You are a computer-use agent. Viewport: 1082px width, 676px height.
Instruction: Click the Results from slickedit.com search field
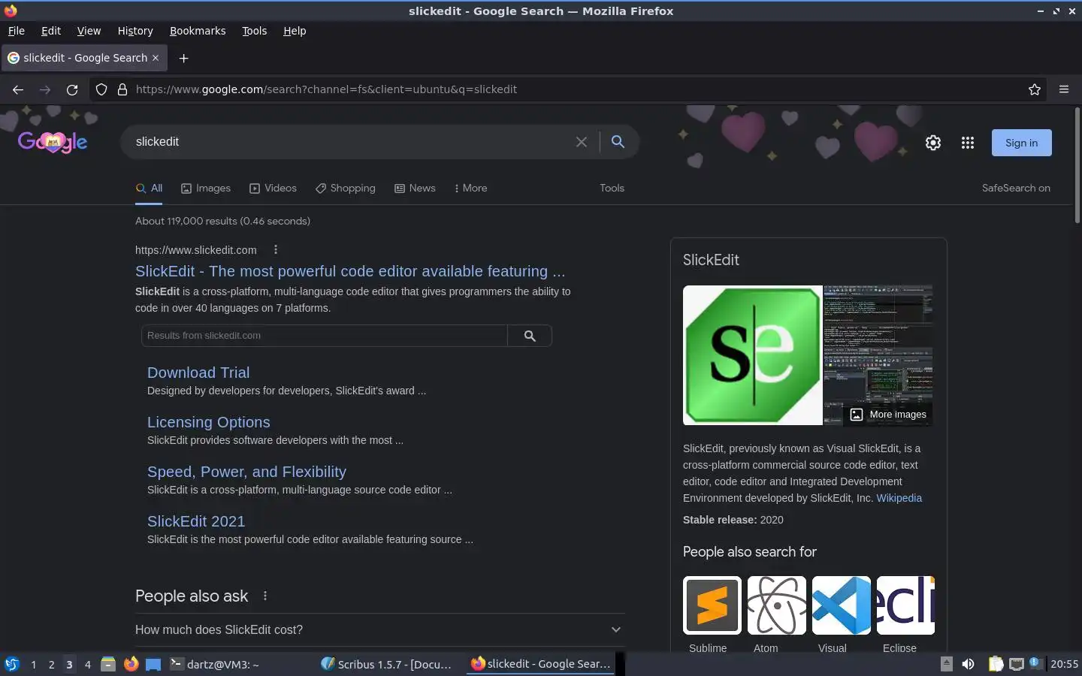click(325, 336)
